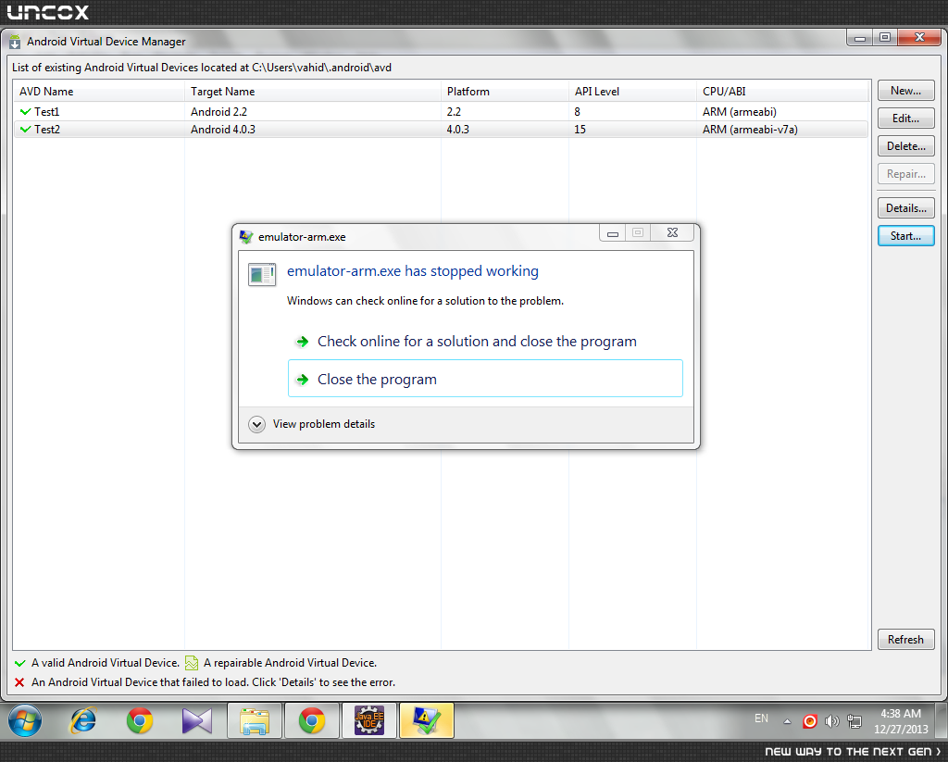Click the ARM (armeabi) cell

(740, 112)
